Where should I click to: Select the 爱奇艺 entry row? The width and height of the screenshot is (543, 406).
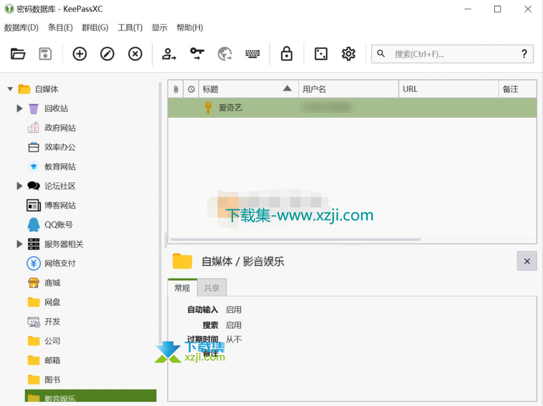tap(352, 108)
